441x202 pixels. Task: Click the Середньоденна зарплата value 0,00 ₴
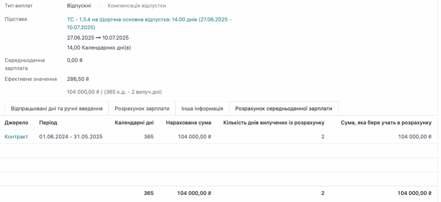coord(75,61)
